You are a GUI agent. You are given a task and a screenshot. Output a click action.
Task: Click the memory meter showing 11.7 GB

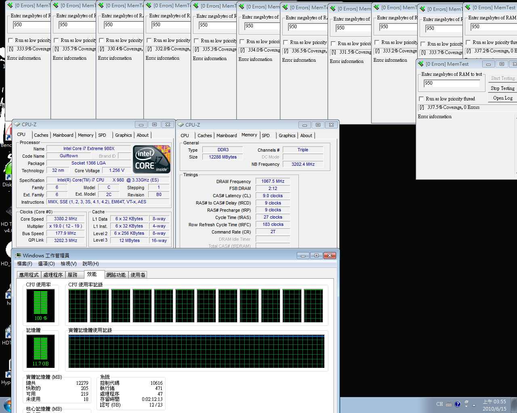(40, 351)
